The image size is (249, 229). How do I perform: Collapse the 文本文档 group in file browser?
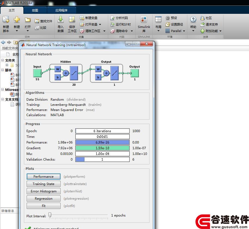click(x=2, y=99)
